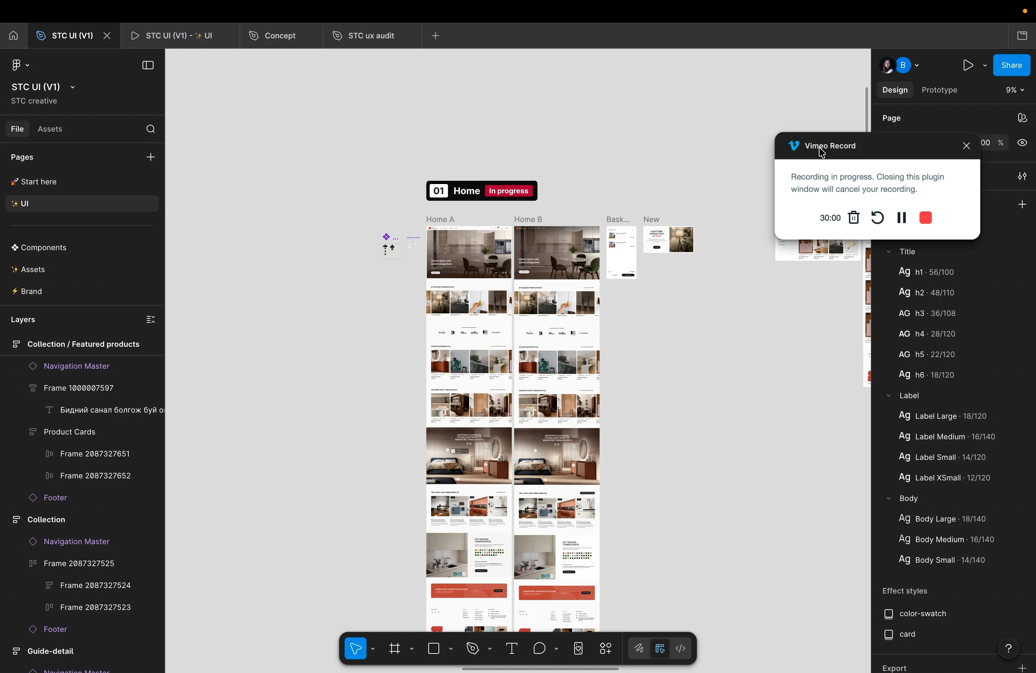1036x673 pixels.
Task: Switch to the Assets tab
Action: pos(50,129)
